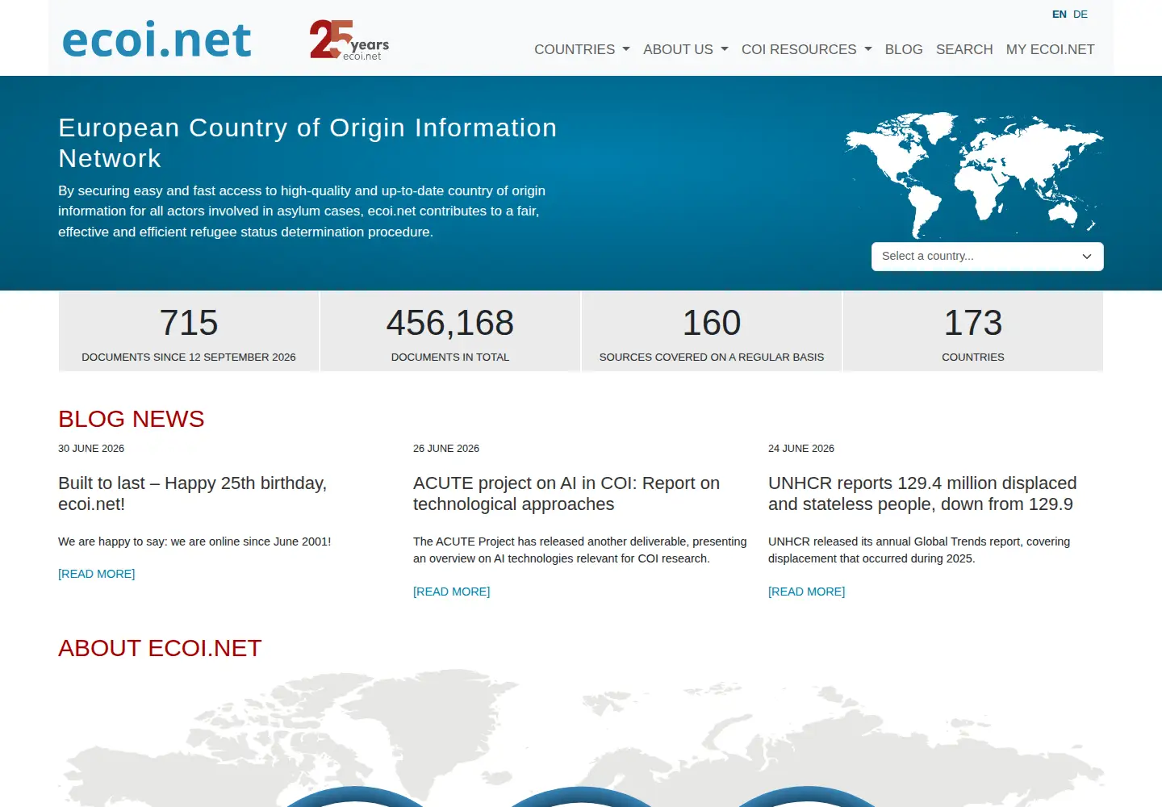Open the BLOG NEWS heading
Image resolution: width=1162 pixels, height=807 pixels.
[132, 419]
